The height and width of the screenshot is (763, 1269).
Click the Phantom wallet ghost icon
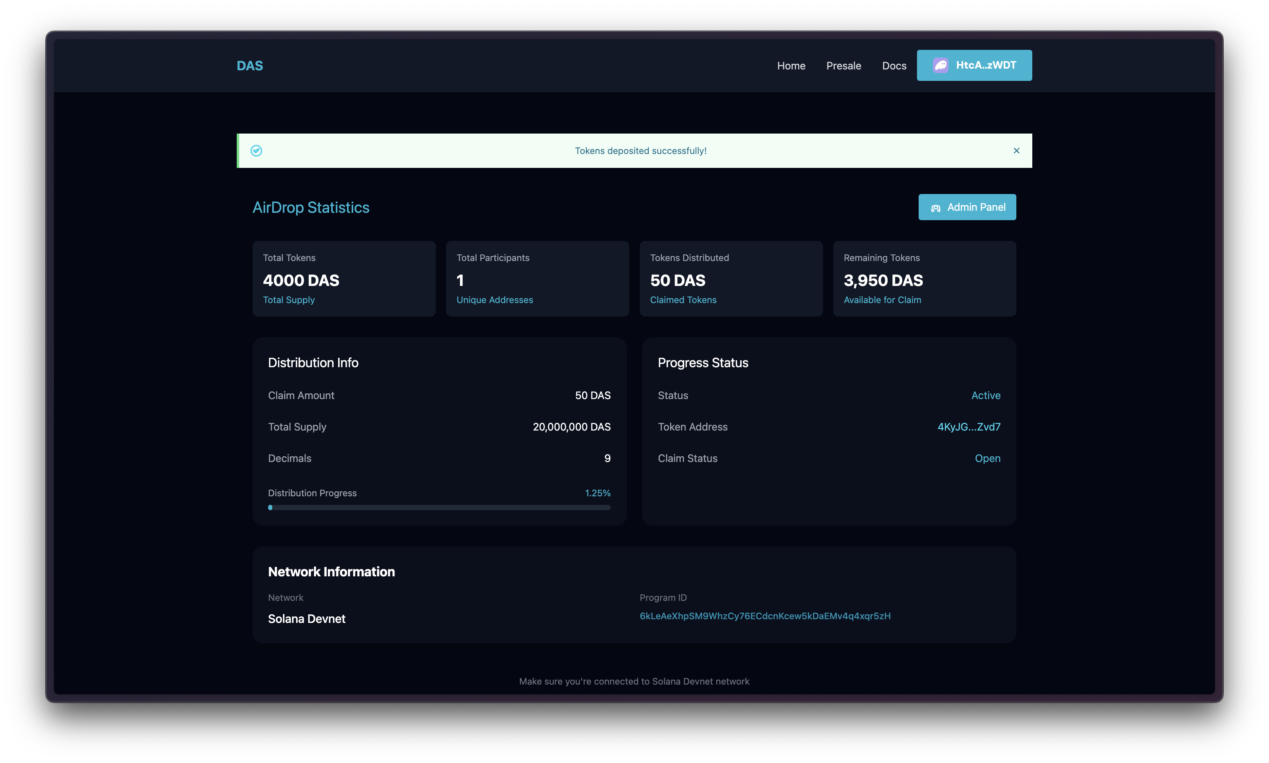tap(941, 65)
